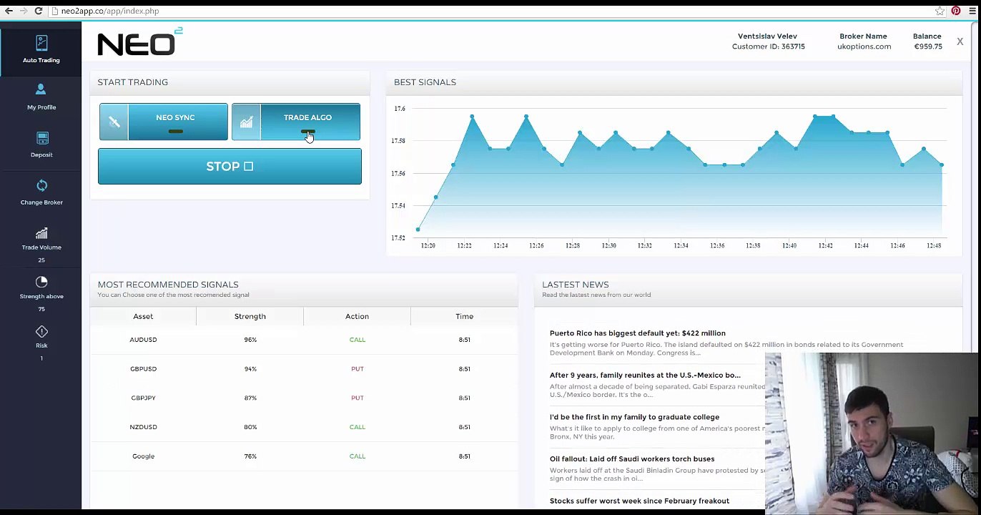The width and height of the screenshot is (981, 515).
Task: Reload the page with refresh button
Action: click(39, 11)
